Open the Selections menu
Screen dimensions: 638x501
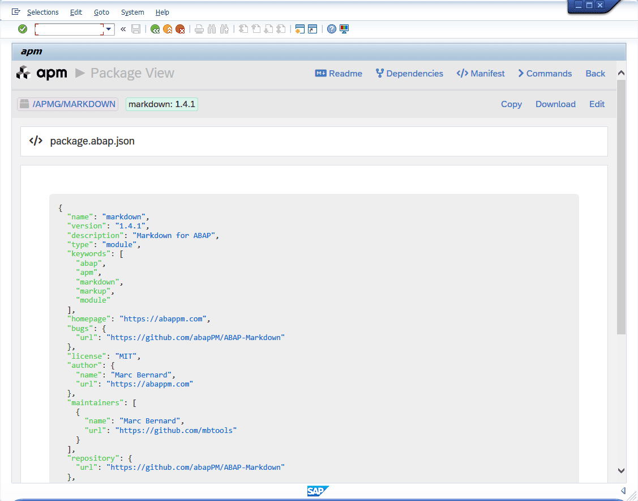(42, 12)
